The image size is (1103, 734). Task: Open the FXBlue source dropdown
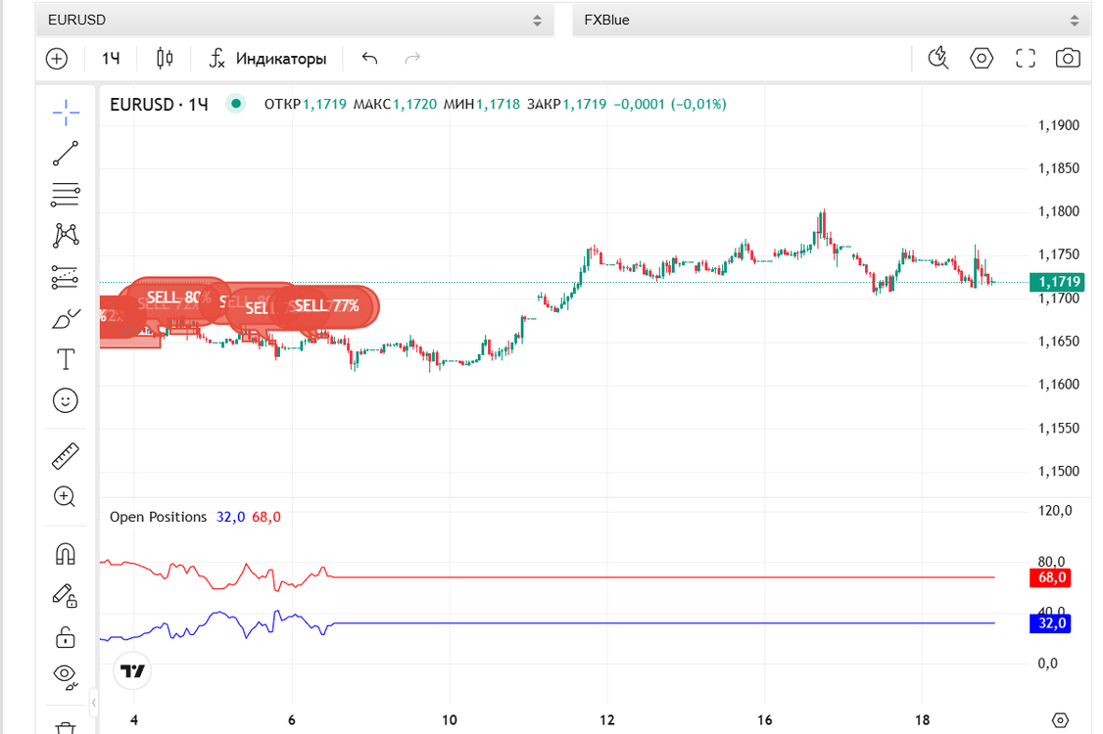pyautogui.click(x=832, y=20)
